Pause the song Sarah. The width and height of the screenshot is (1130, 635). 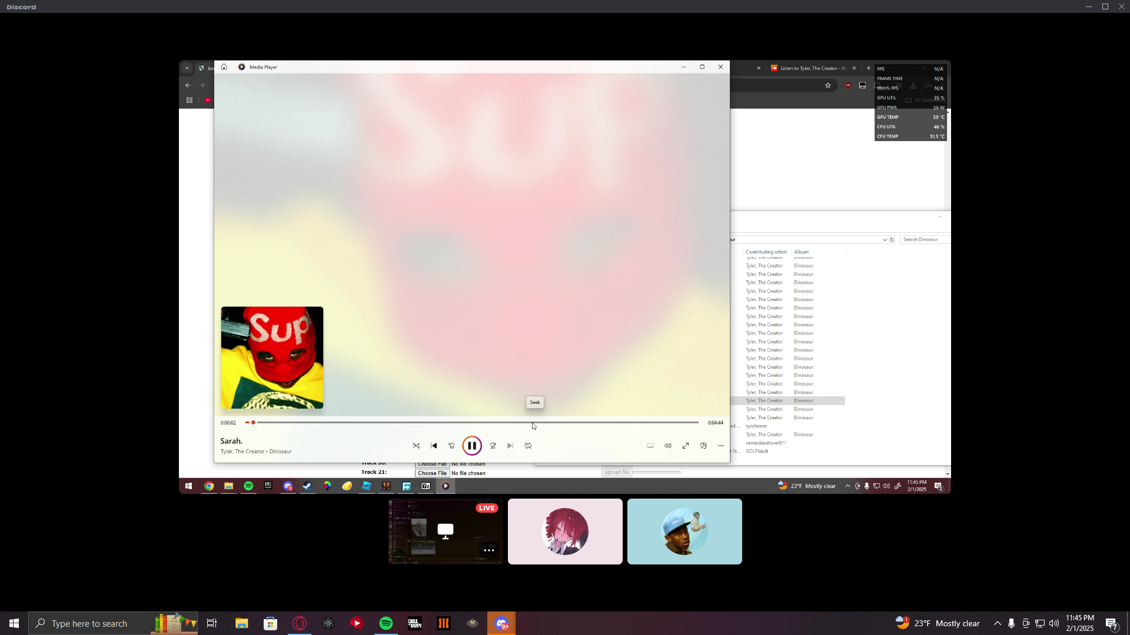(x=471, y=446)
